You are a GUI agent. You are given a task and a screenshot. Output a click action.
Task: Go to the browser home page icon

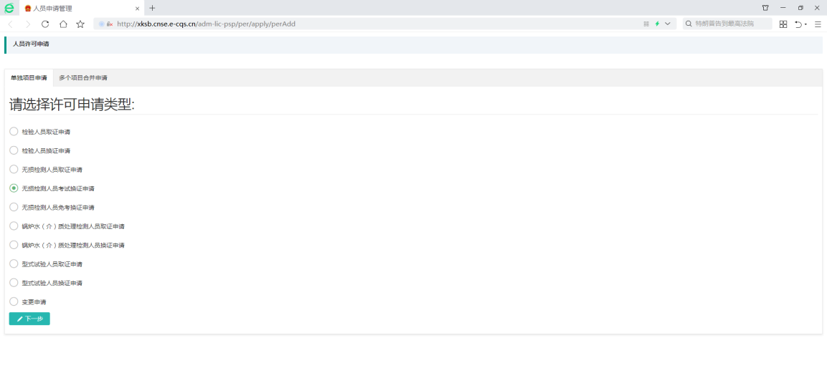[x=63, y=24]
